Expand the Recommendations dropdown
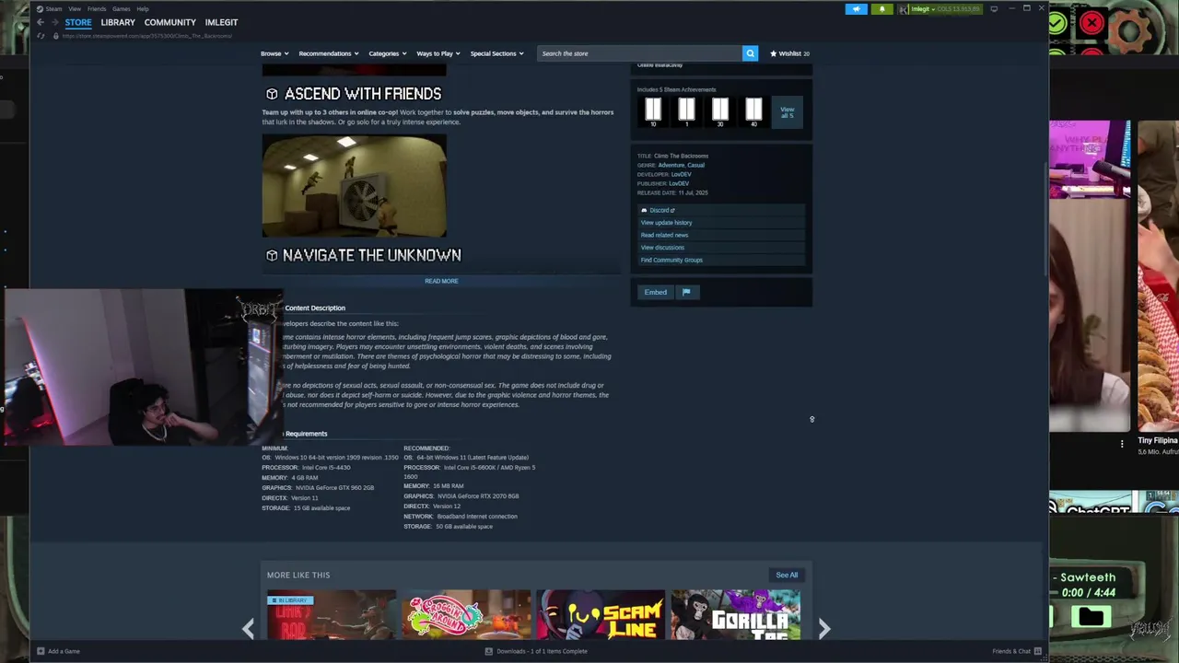 click(x=329, y=53)
